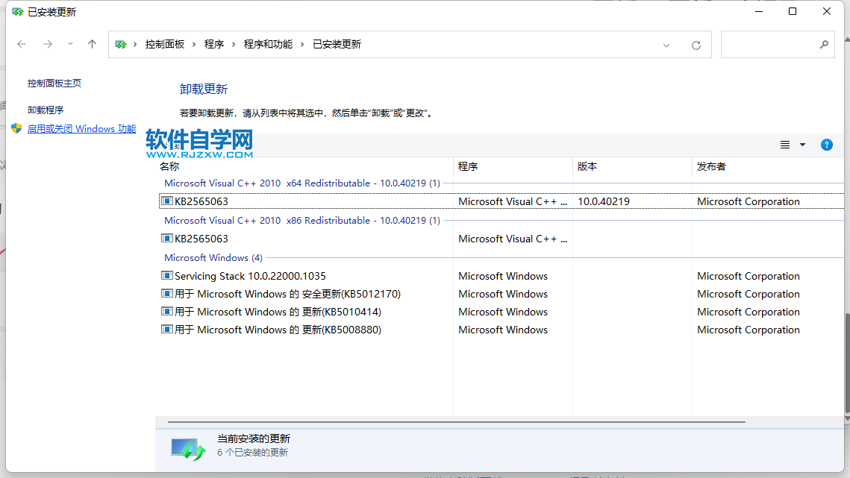The height and width of the screenshot is (478, 850).
Task: Click the horizontal scrollbar of list
Action: [457, 421]
